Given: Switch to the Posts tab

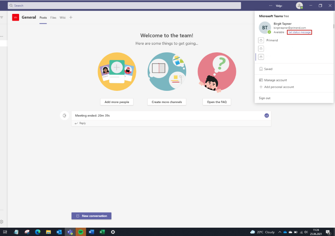Looking at the screenshot, I should pos(43,18).
